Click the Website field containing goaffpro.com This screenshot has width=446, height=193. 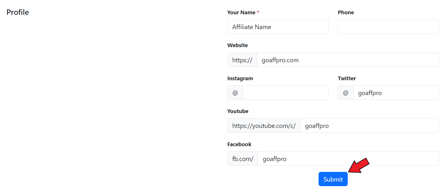click(347, 60)
